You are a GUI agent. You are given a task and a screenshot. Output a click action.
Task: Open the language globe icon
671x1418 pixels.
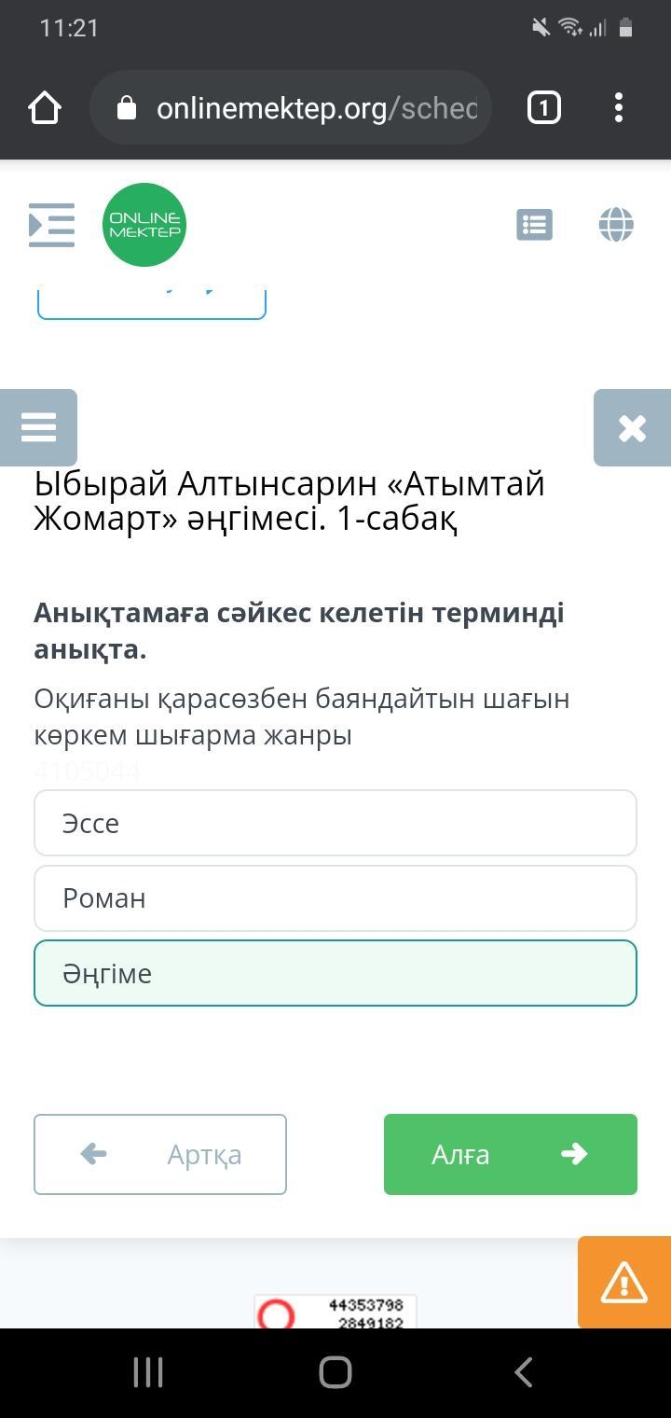pyautogui.click(x=616, y=225)
